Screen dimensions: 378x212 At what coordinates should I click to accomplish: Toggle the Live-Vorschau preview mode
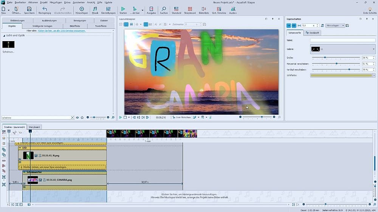(x=182, y=117)
